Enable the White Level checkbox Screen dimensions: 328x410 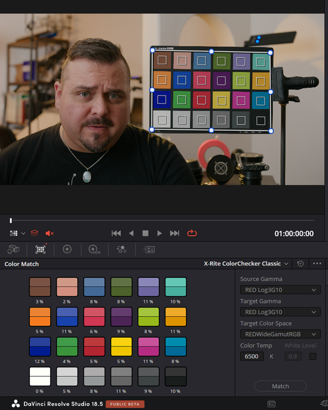(x=313, y=356)
